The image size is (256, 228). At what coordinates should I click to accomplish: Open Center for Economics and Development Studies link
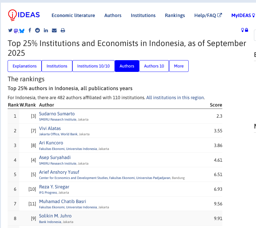pyautogui.click(x=105, y=178)
